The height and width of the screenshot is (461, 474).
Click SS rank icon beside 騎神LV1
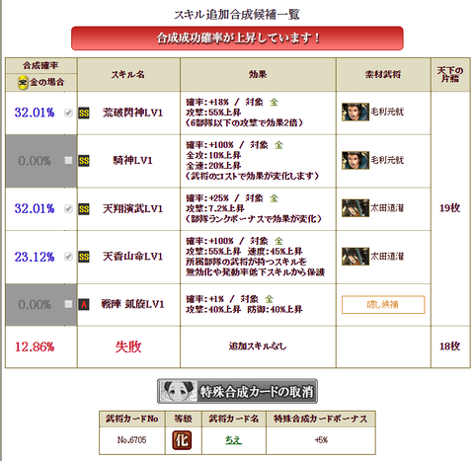click(84, 161)
